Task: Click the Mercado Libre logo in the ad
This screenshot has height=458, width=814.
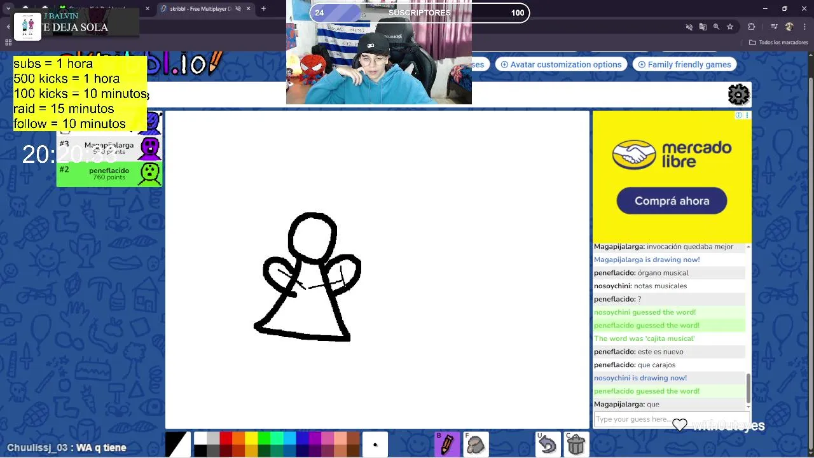Action: click(x=672, y=155)
